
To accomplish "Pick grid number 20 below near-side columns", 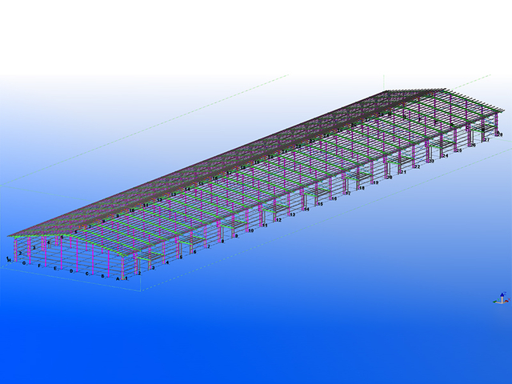I will pyautogui.click(x=390, y=178).
